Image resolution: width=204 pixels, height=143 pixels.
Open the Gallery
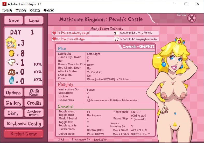13,103
